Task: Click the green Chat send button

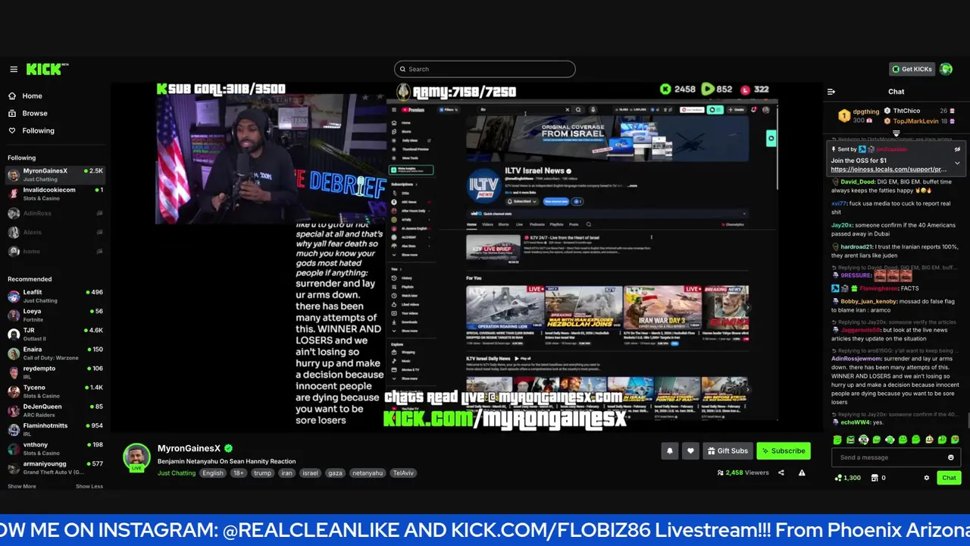Action: tap(949, 478)
